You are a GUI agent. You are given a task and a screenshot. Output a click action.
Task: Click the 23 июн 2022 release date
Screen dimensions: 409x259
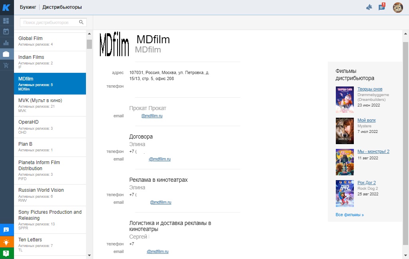[x=369, y=105]
